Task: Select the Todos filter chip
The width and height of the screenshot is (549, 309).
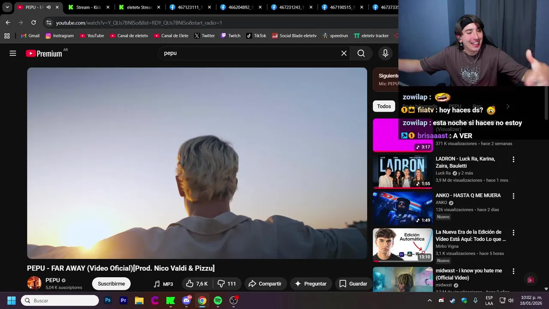Action: [384, 106]
